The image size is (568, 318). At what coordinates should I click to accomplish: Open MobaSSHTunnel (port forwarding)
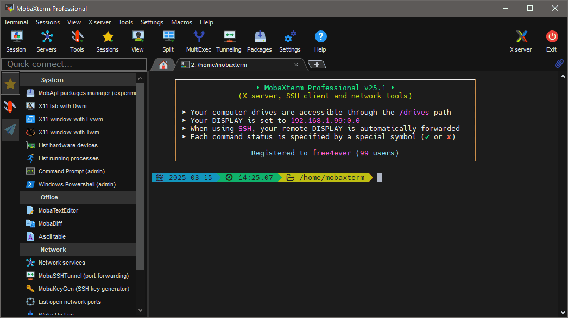(x=78, y=276)
